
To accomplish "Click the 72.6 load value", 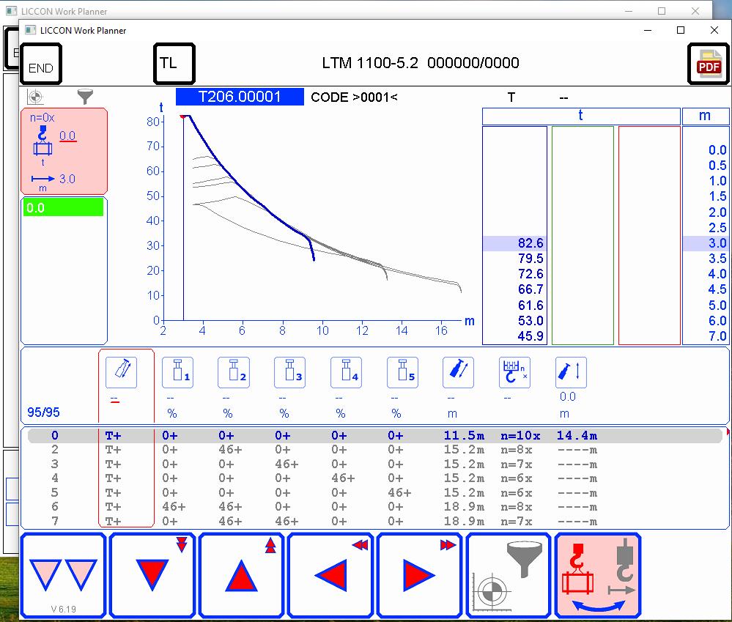I will pyautogui.click(x=530, y=274).
